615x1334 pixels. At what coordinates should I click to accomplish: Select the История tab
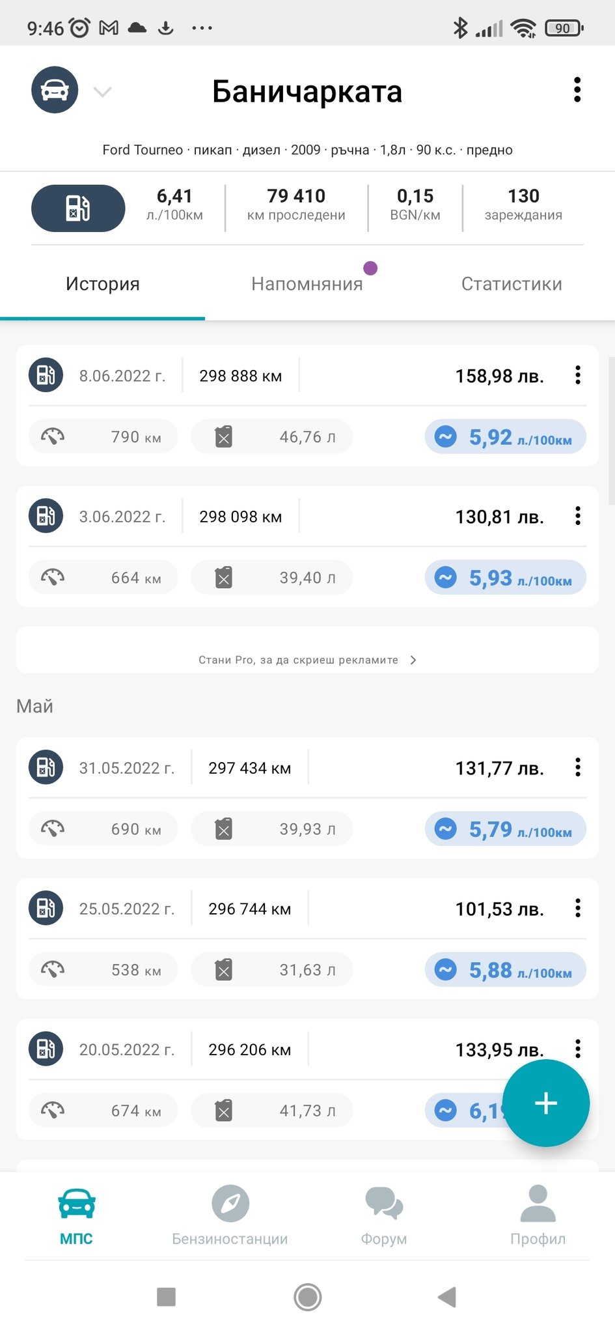103,284
